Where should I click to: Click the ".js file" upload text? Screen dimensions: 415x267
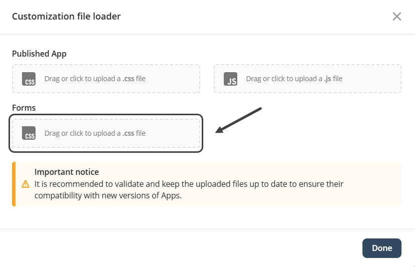[x=294, y=79]
